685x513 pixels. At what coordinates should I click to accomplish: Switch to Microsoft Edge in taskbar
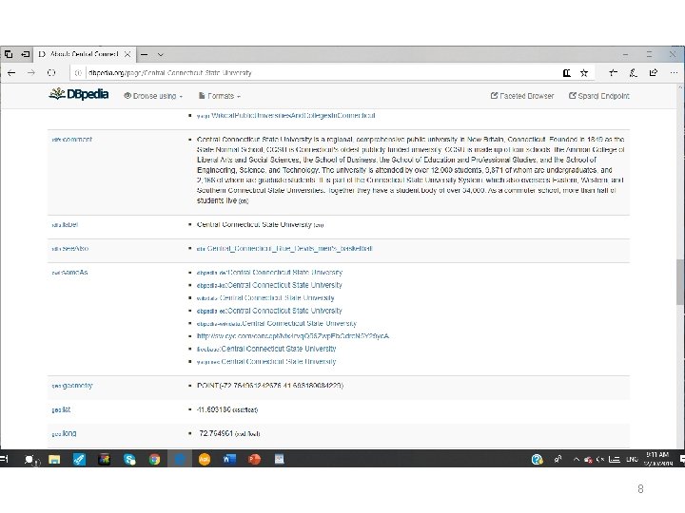coord(180,460)
